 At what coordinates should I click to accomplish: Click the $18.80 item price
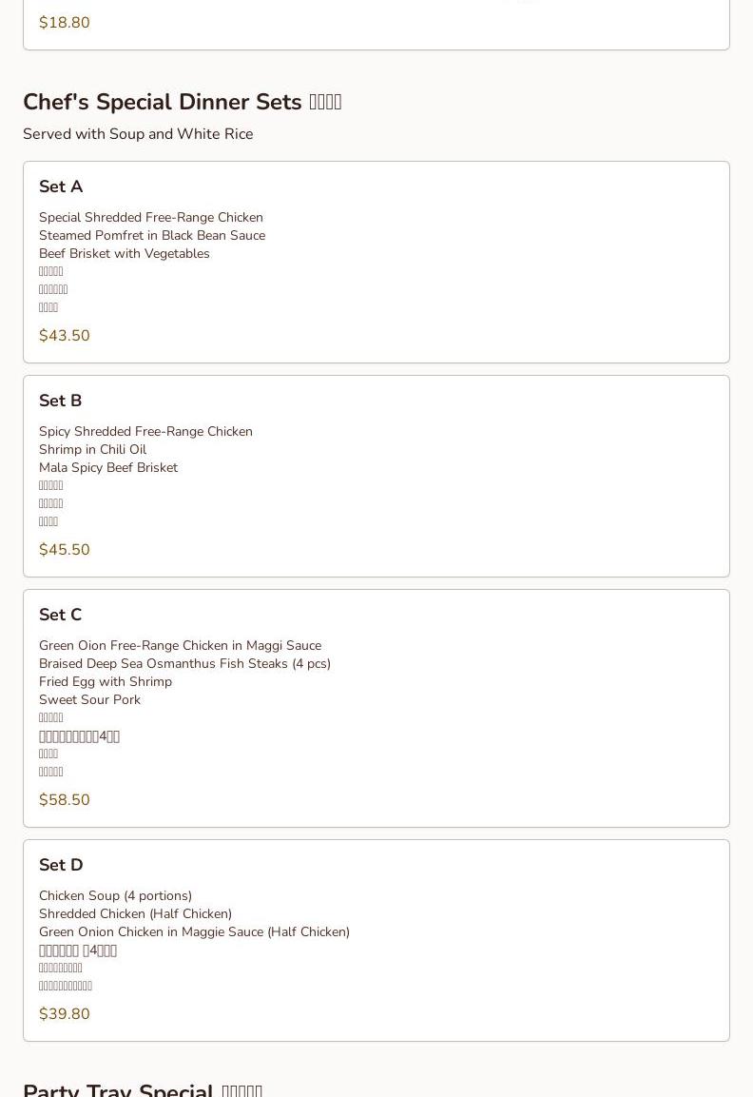coord(65,23)
